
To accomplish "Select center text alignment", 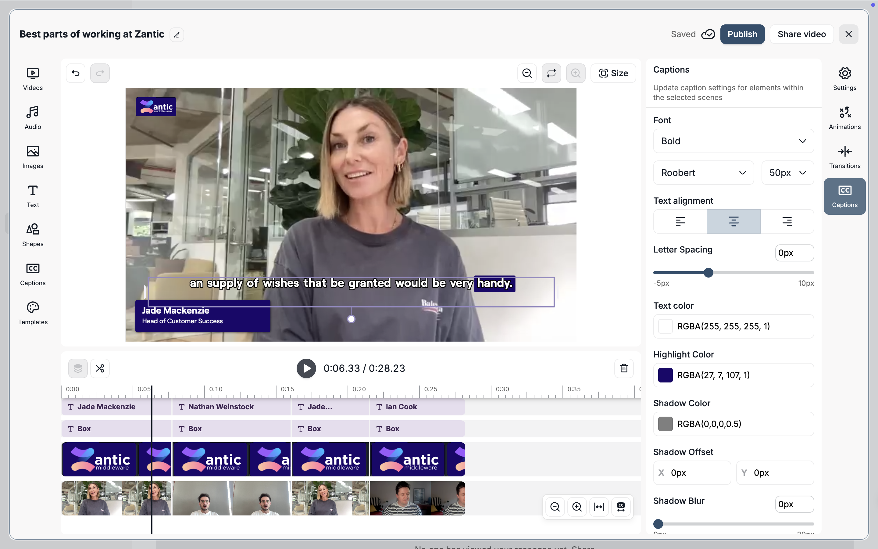I will tap(733, 221).
